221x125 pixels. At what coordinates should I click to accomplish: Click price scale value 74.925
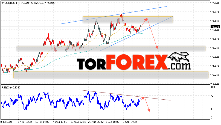(215, 30)
